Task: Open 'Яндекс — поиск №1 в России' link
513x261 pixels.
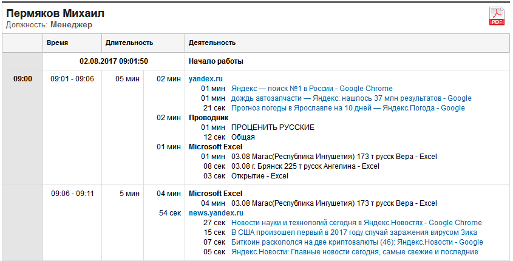Action: tap(311, 89)
